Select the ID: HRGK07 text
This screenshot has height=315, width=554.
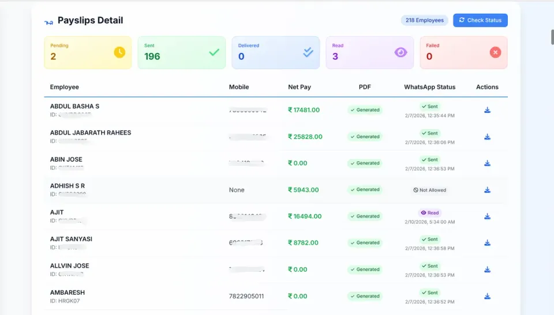(65, 301)
